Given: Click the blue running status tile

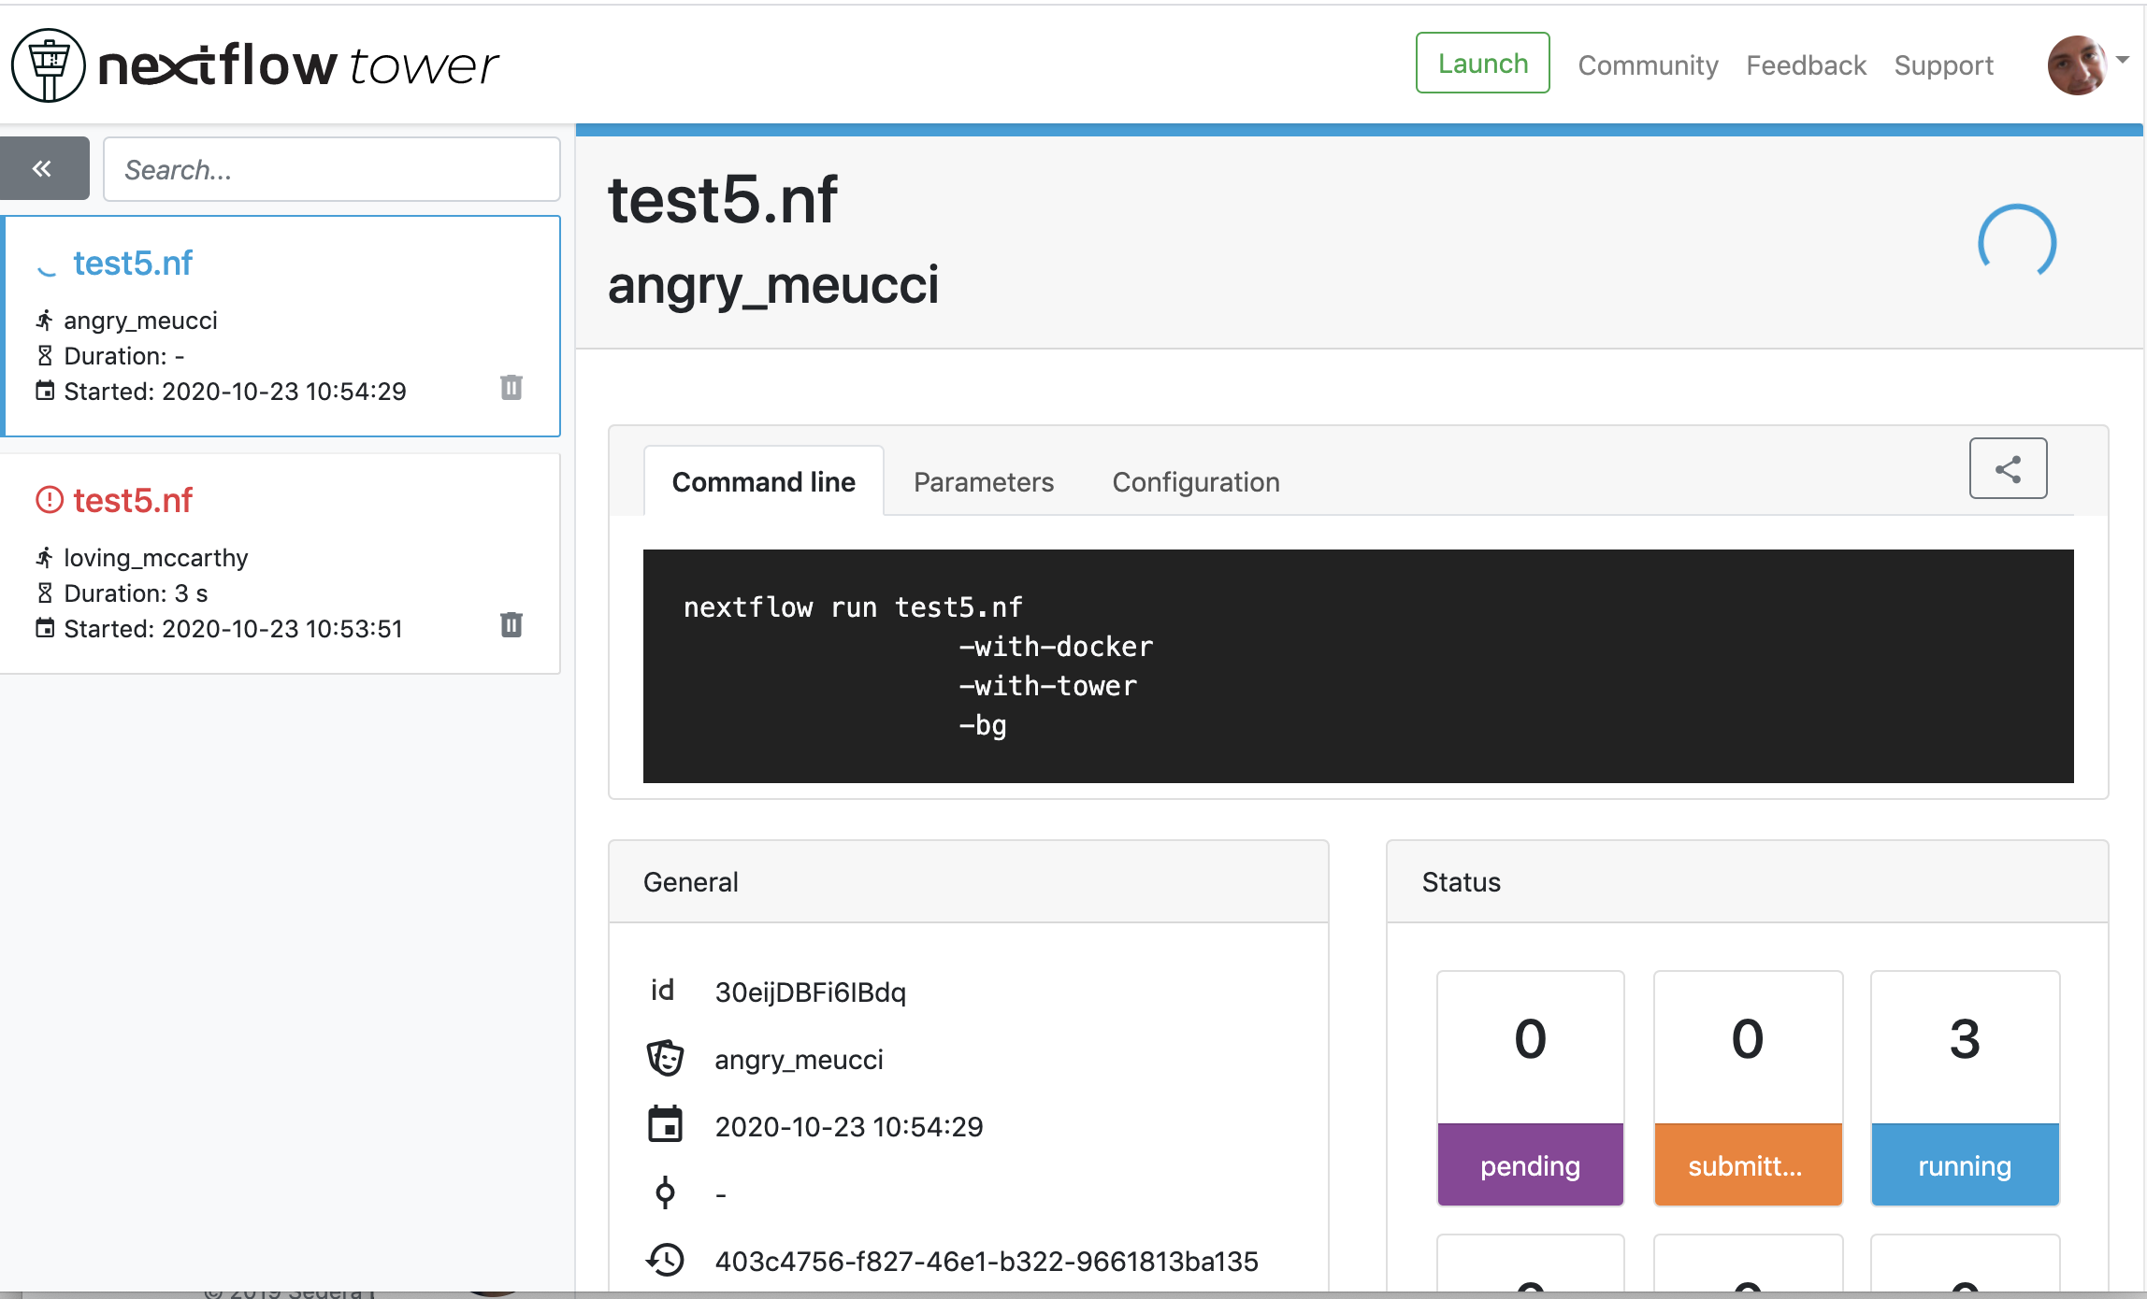Looking at the screenshot, I should [x=1965, y=1089].
